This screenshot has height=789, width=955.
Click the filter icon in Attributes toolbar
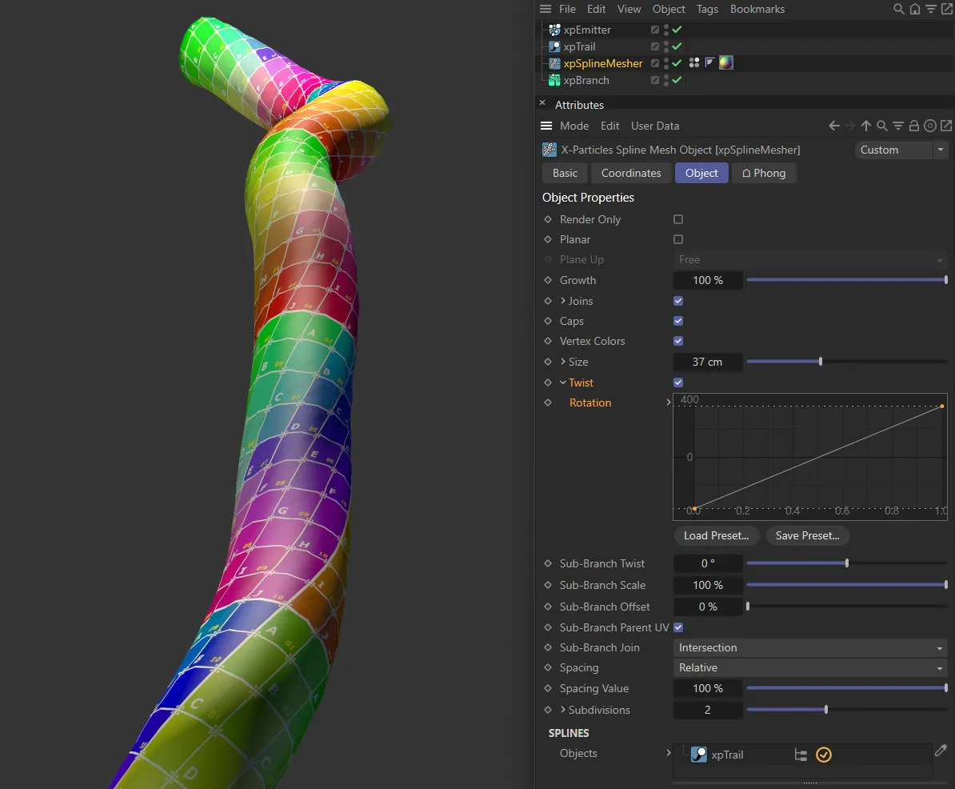(897, 126)
